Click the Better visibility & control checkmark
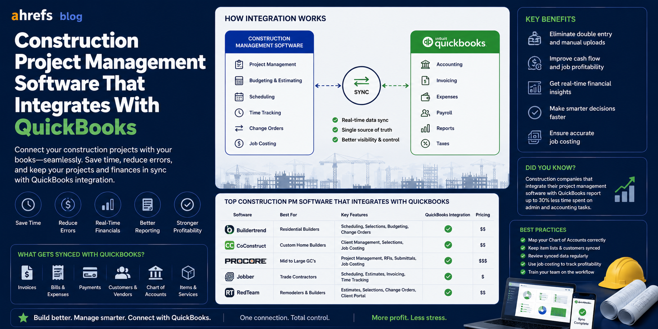This screenshot has height=329, width=658. point(335,140)
